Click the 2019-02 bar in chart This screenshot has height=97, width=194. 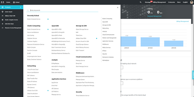(150, 42)
